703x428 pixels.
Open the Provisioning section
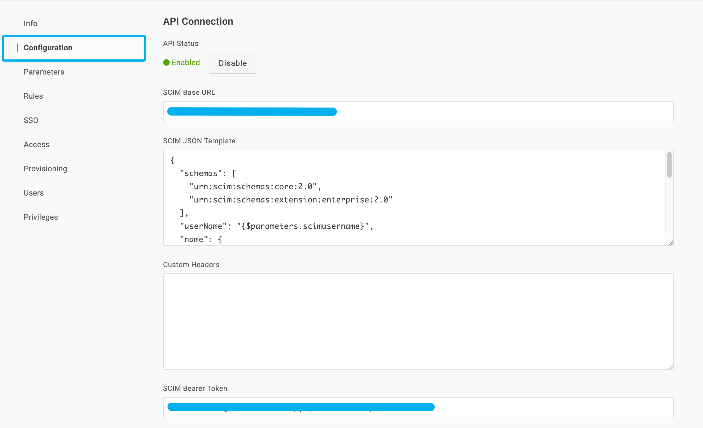45,168
